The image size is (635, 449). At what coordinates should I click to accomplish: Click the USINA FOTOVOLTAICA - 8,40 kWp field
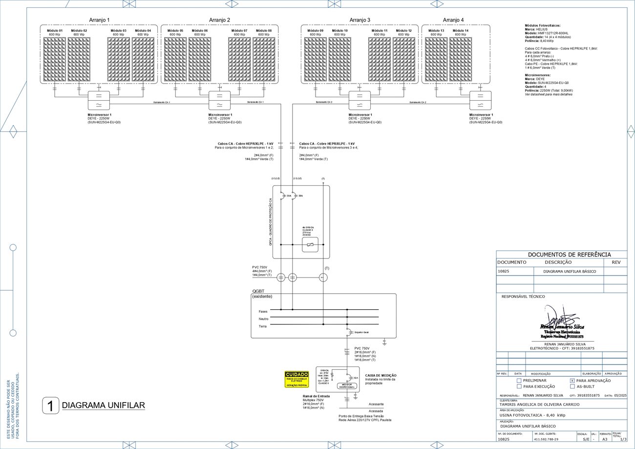click(532, 415)
